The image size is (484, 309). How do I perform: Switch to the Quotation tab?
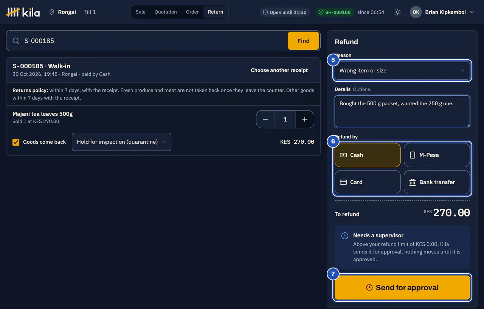coord(166,12)
